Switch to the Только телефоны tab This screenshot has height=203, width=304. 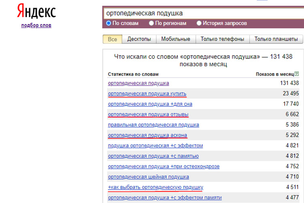click(x=223, y=39)
